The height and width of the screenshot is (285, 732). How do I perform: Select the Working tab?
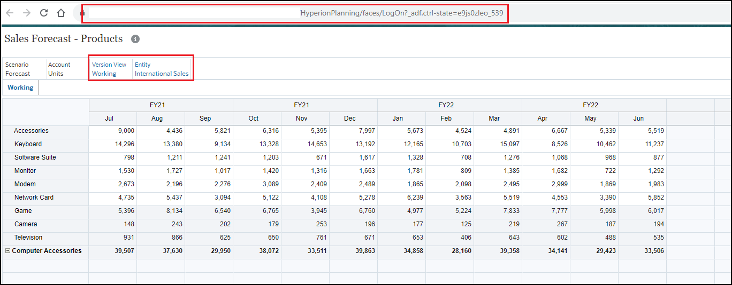click(20, 88)
